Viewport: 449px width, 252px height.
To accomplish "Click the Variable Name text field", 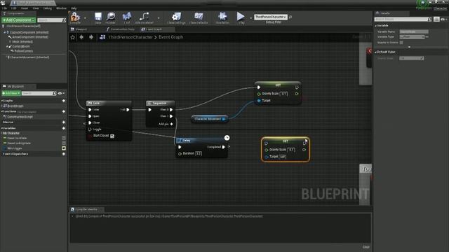I will pos(414,31).
